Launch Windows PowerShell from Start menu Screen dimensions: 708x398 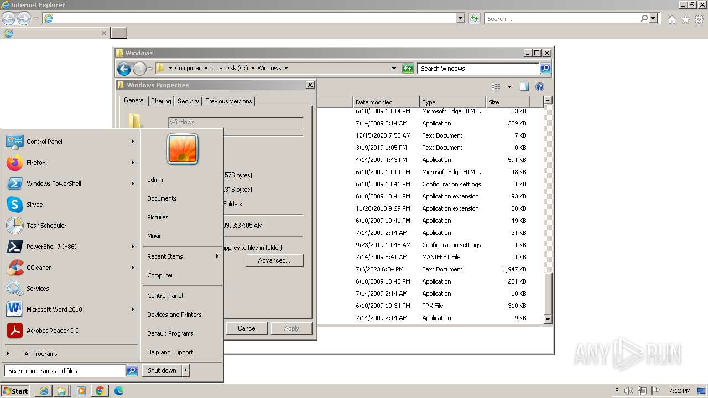pos(70,184)
